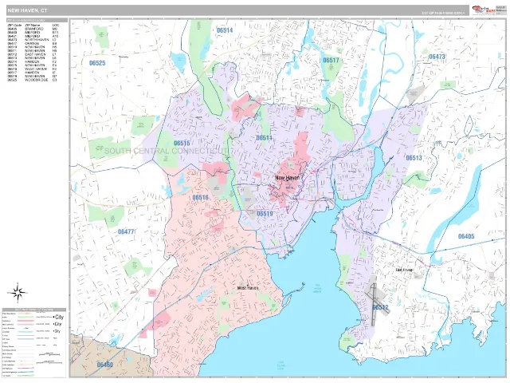The width and height of the screenshot is (510, 383).
Task: Select the 06460 ZIP label on the map
Action: pyautogui.click(x=105, y=365)
